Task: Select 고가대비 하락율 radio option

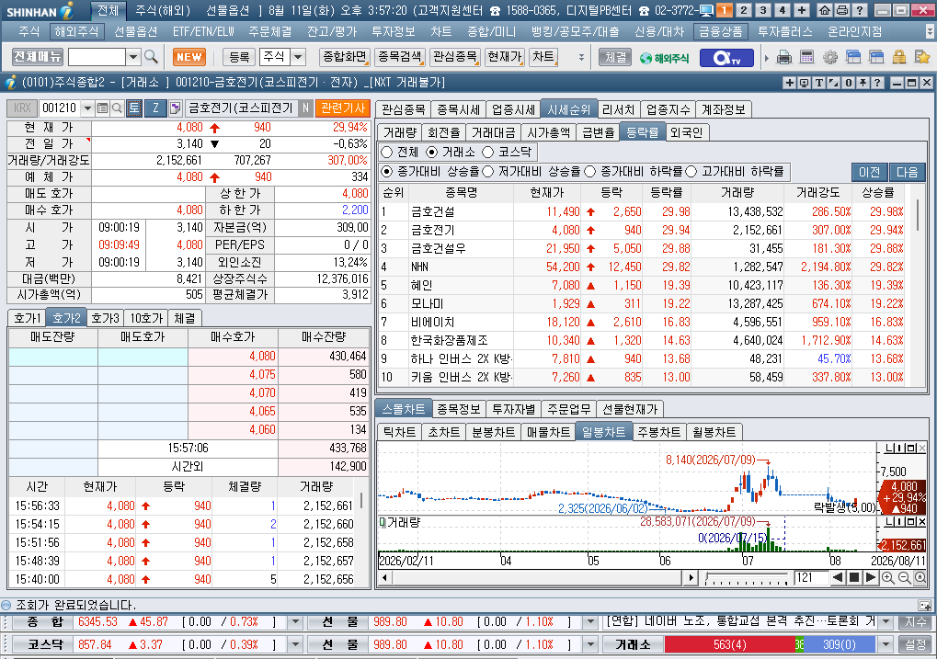Action: pos(691,172)
